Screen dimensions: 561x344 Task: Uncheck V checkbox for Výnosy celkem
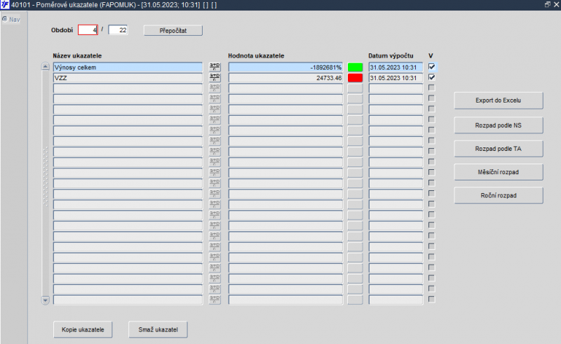(x=431, y=67)
